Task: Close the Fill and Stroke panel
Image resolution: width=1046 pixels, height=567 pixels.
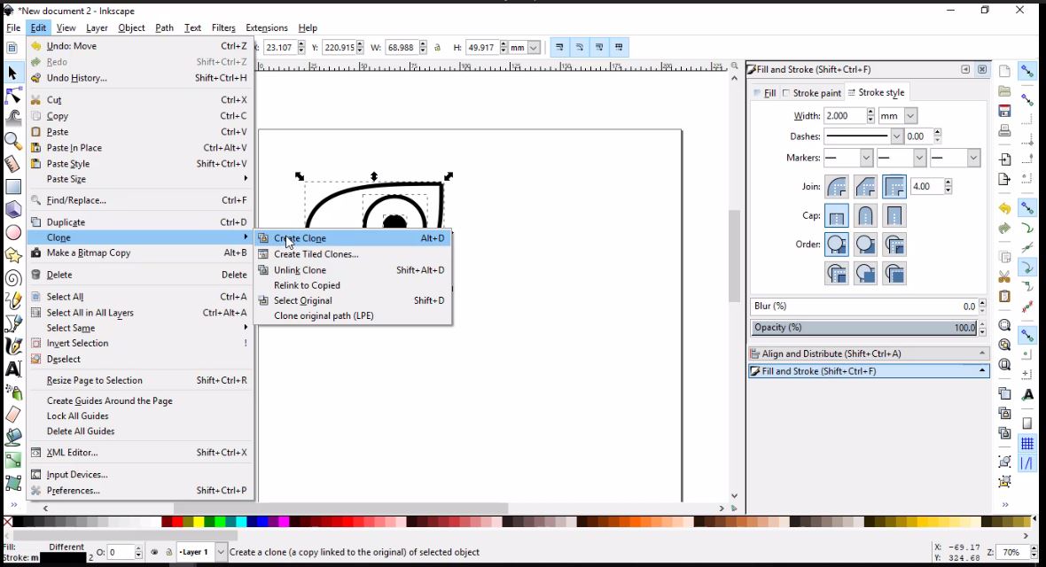Action: (x=982, y=69)
